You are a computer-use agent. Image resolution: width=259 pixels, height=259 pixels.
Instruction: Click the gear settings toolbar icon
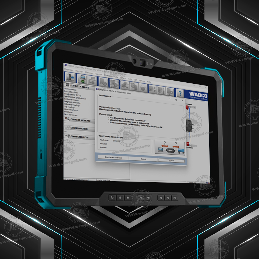point(170,91)
